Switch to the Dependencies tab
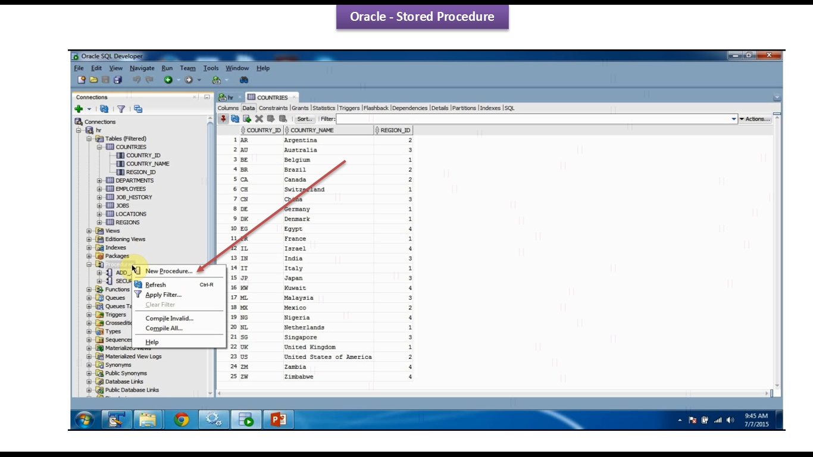Screen dimensions: 813x457 [x=409, y=108]
